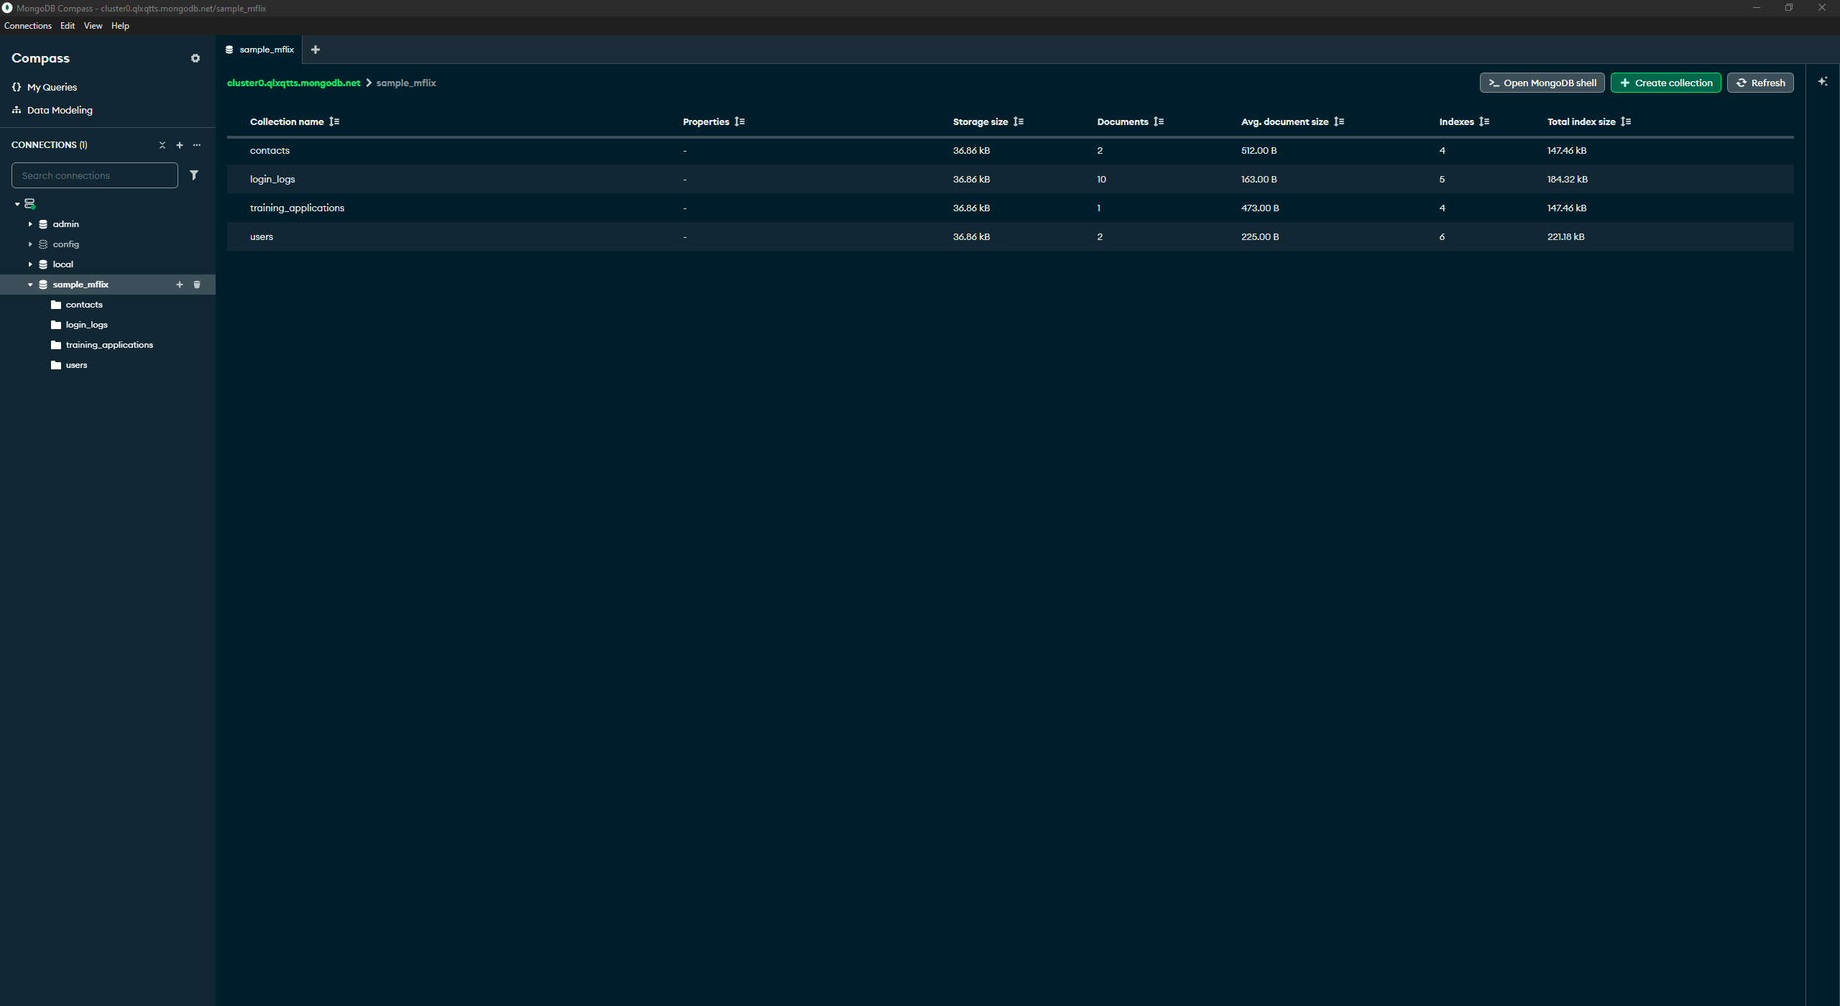This screenshot has height=1006, width=1840.
Task: Create collection in sample_mflix via plus icon
Action: click(x=180, y=285)
